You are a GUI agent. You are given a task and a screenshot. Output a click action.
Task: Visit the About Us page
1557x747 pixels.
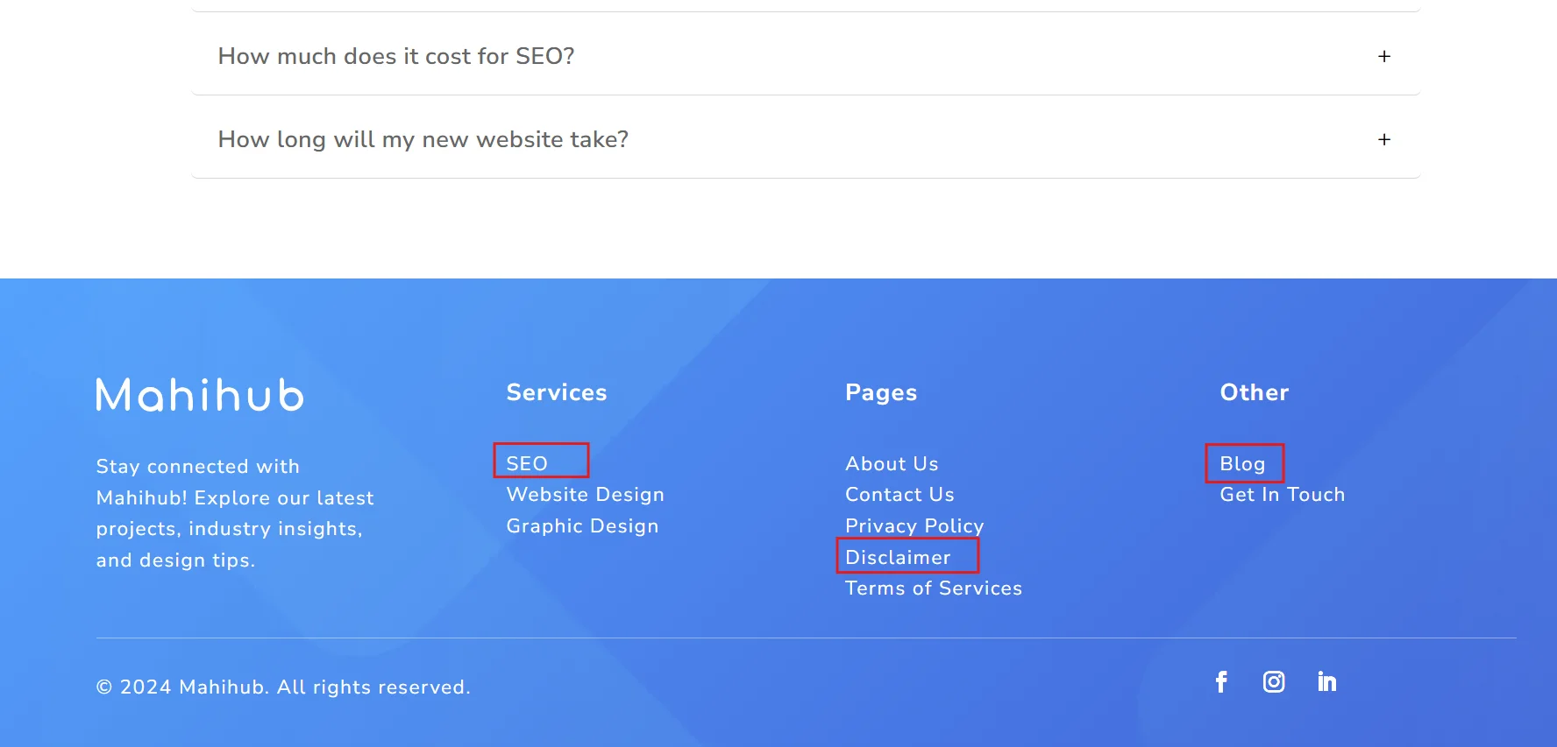point(892,463)
